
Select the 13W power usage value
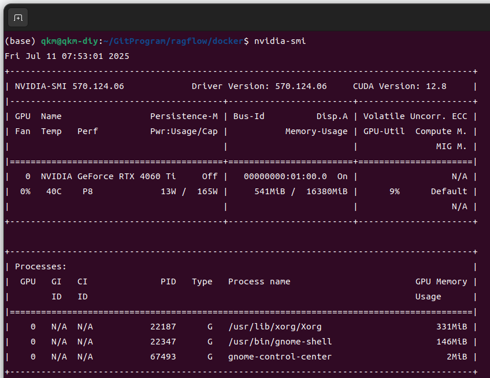(168, 192)
